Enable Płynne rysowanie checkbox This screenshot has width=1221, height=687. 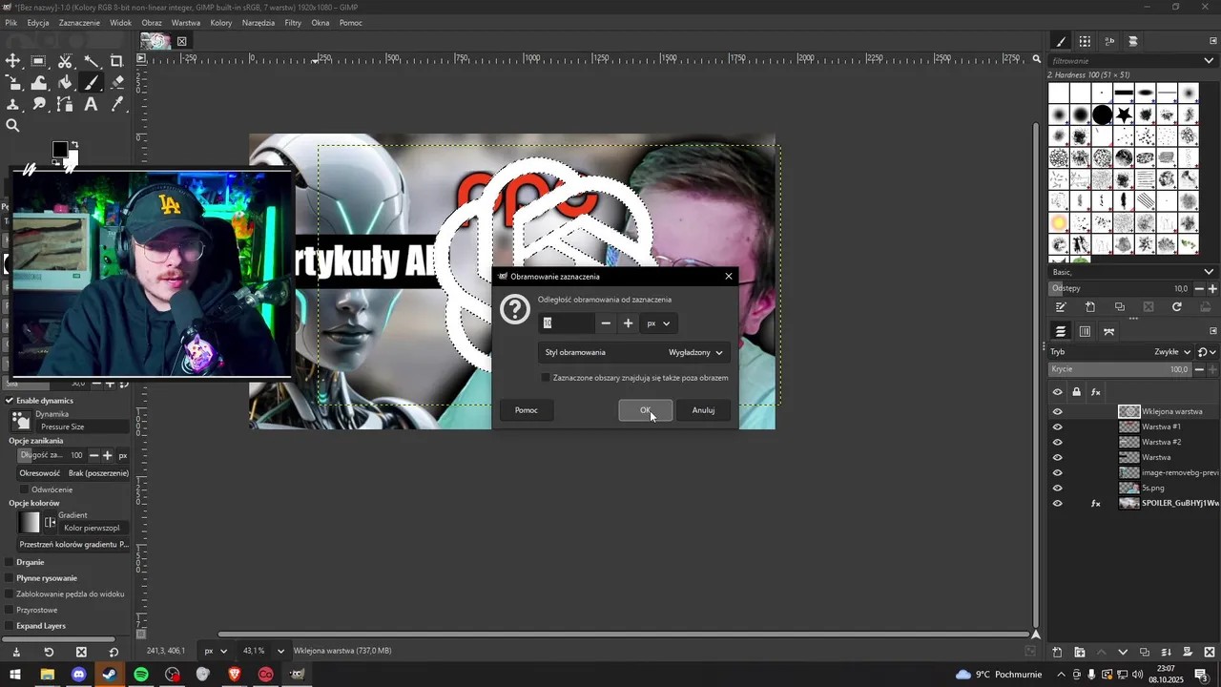(10, 578)
